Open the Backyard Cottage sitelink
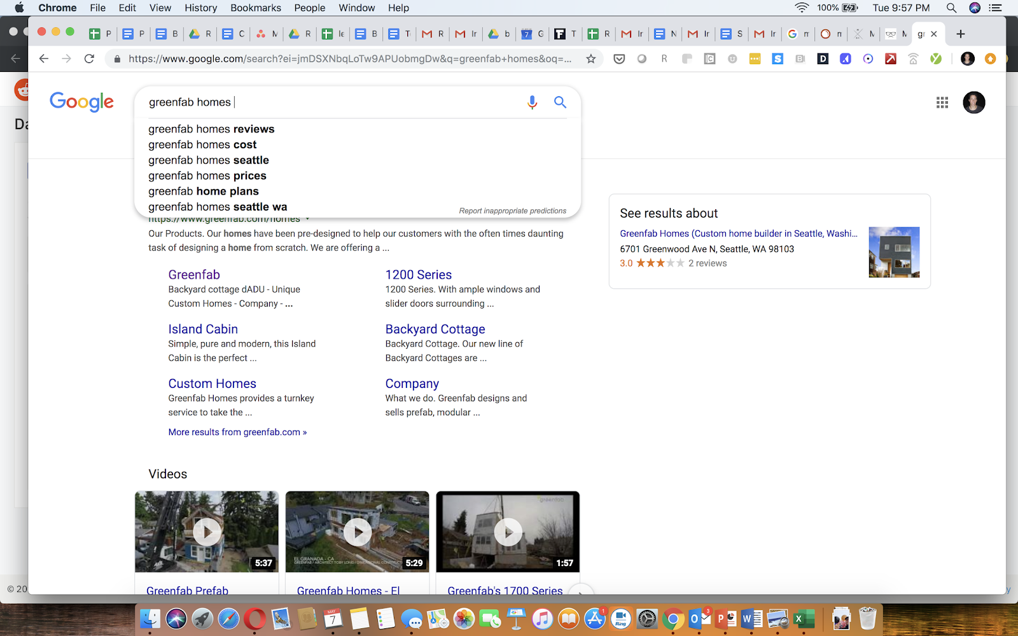Viewport: 1018px width, 636px height. (435, 329)
